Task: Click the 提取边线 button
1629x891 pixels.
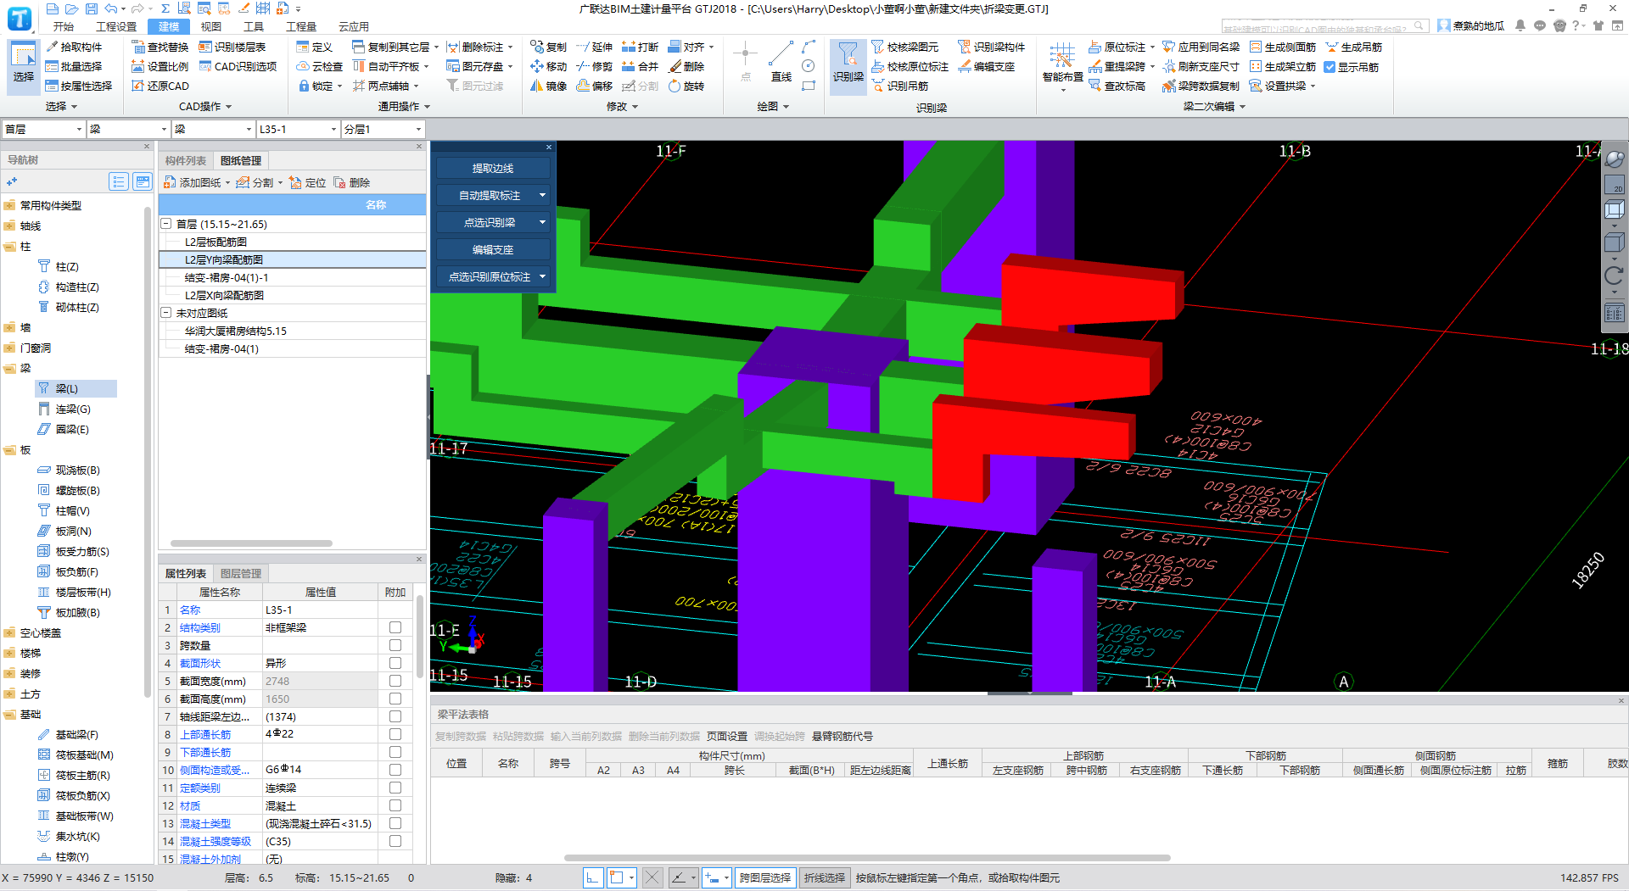Action: pos(493,168)
